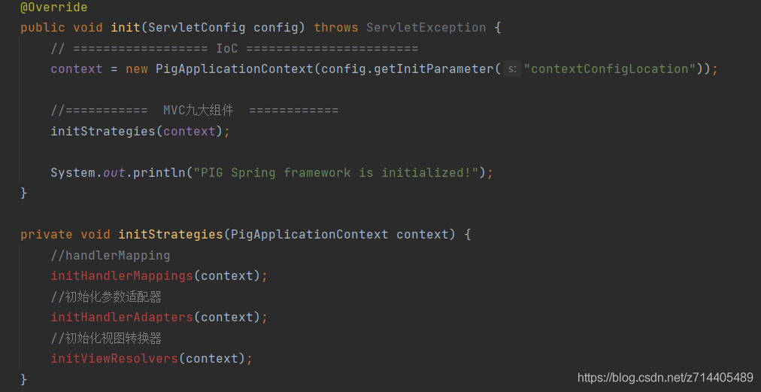Image resolution: width=761 pixels, height=392 pixels.
Task: Click the PigApplicationContext constructor call
Action: click(234, 69)
